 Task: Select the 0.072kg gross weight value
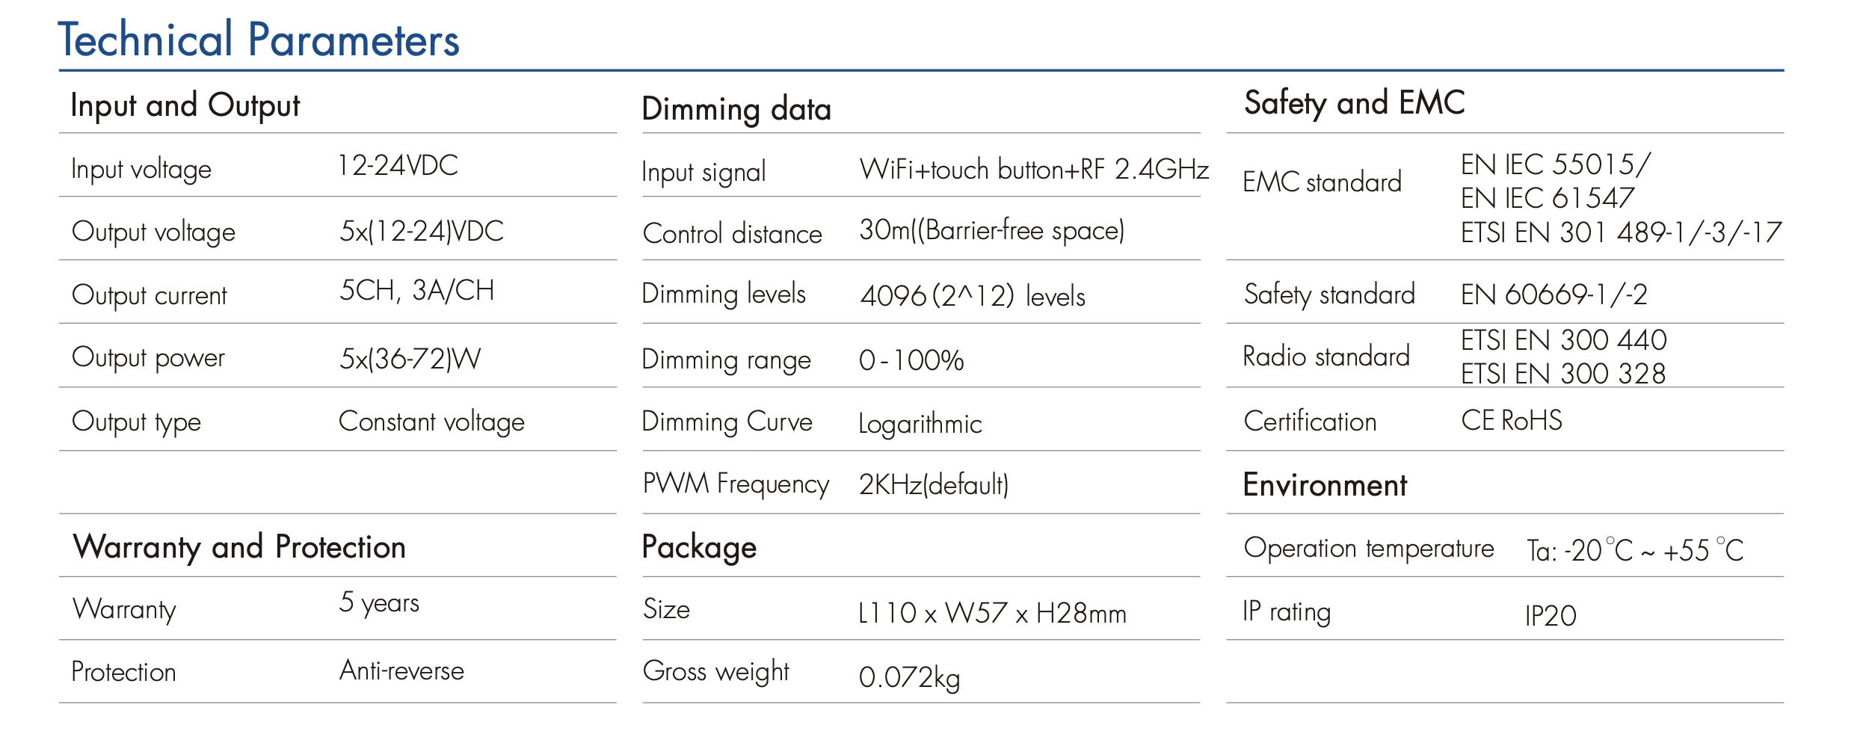(x=909, y=678)
